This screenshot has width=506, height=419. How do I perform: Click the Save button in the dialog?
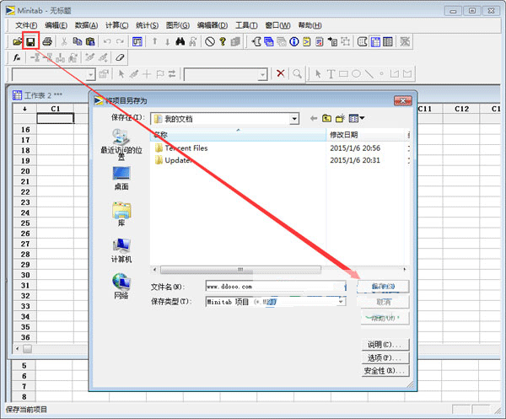[x=383, y=286]
